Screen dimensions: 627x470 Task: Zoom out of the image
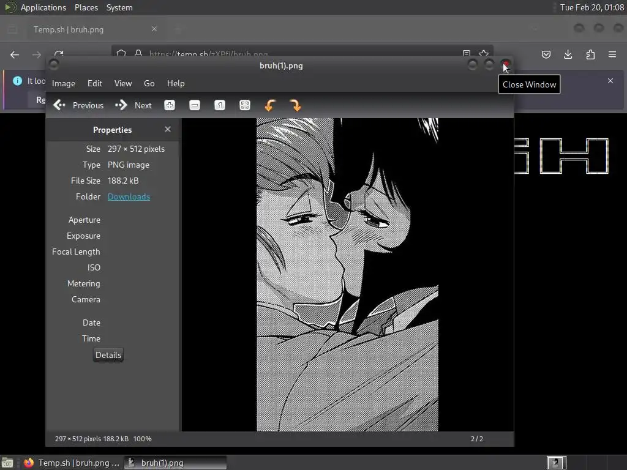(x=195, y=105)
